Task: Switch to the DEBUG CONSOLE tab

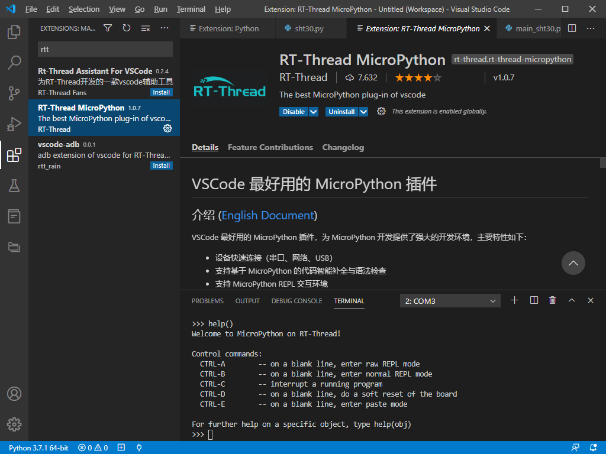Action: pos(296,301)
